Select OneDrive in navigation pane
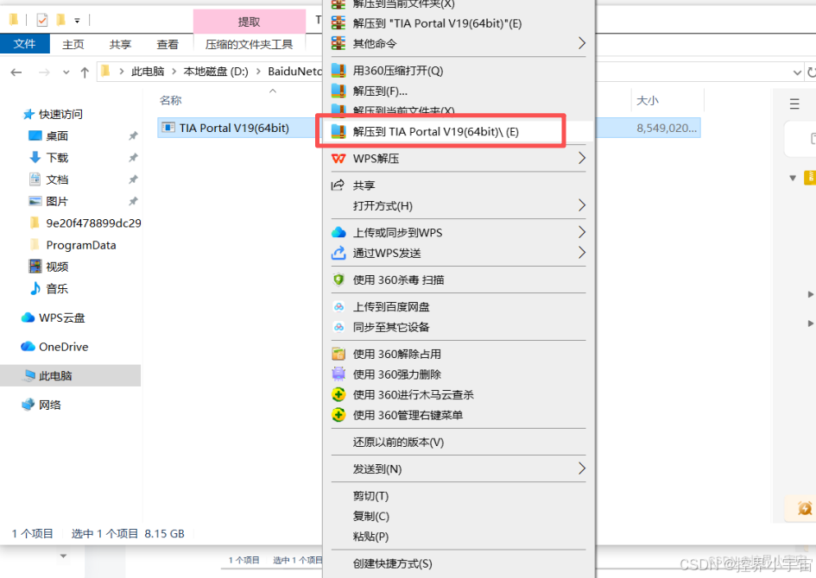Screen dimensions: 816x578 click(x=64, y=347)
